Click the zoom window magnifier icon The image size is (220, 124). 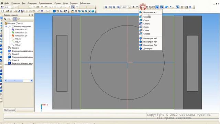(x=106, y=7)
